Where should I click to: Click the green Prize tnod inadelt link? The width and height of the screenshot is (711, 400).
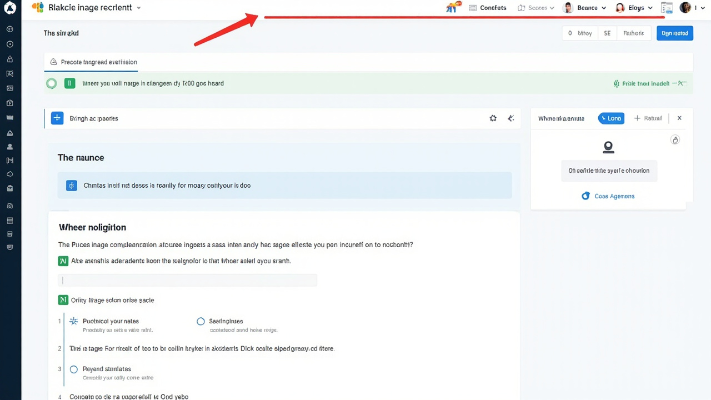[642, 83]
